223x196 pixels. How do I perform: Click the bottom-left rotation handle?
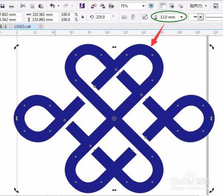pos(17,190)
